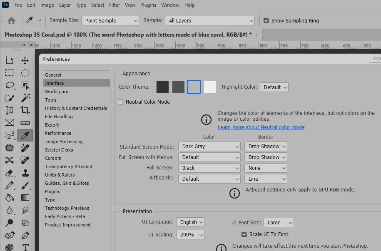The image size is (381, 251).
Task: Select the Move tool
Action: point(25,60)
